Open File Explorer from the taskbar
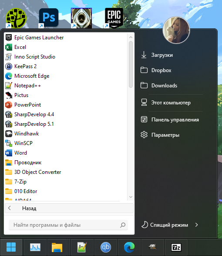The image size is (222, 256). [x=57, y=247]
